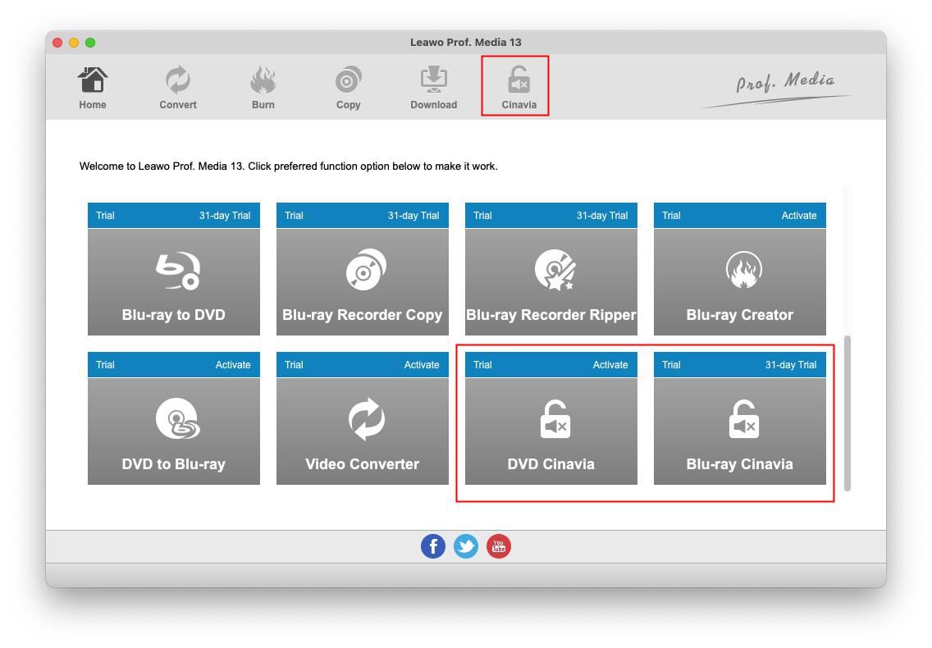Screen dimensions: 932x648
Task: Open the Blu-ray Recorder Copy module
Action: [363, 281]
